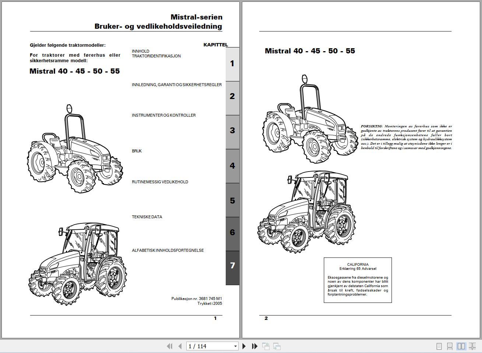Click INSTRUMENTER OG KONTROLLER entry

(164, 115)
